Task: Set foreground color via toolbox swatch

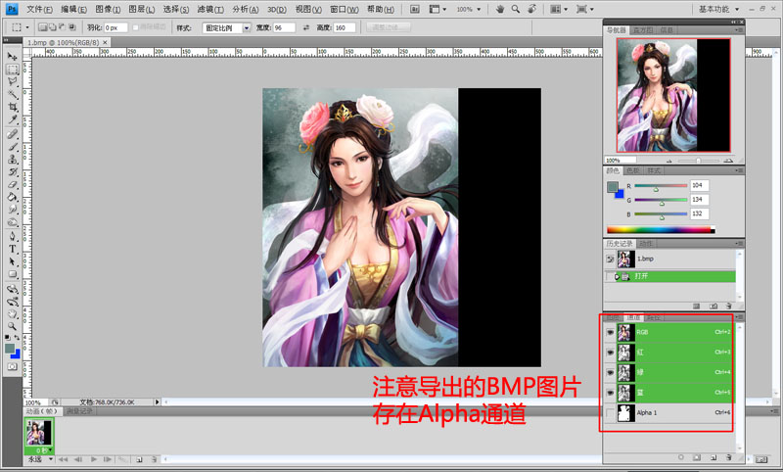Action: tap(10, 348)
